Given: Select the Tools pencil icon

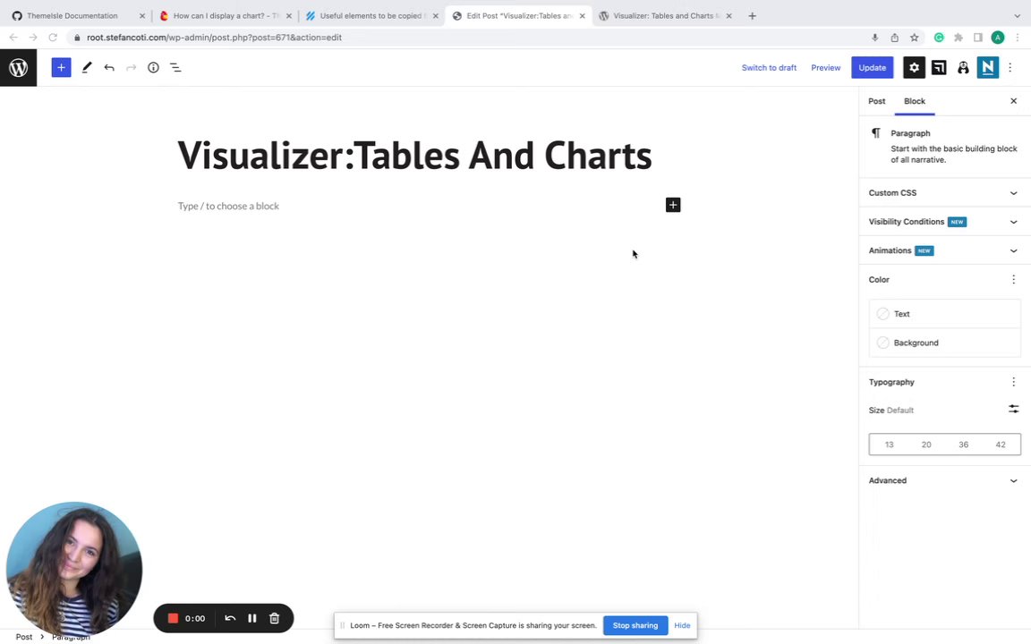Looking at the screenshot, I should click(87, 68).
